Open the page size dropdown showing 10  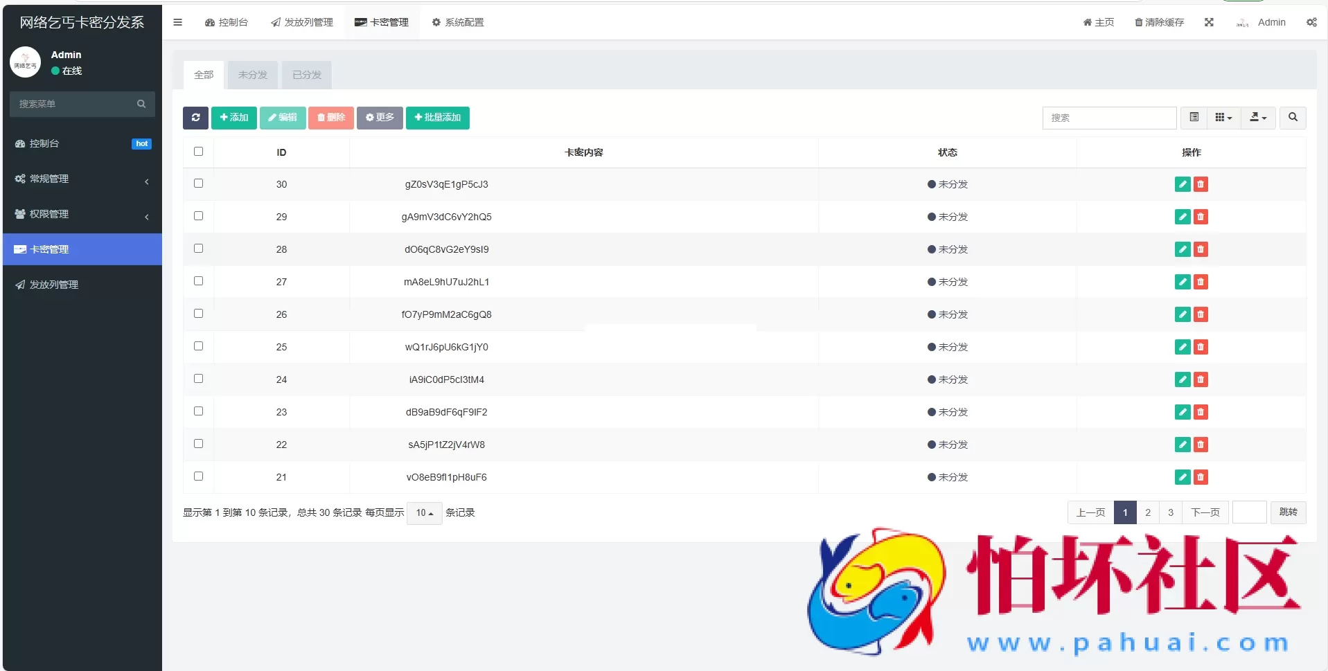click(424, 513)
